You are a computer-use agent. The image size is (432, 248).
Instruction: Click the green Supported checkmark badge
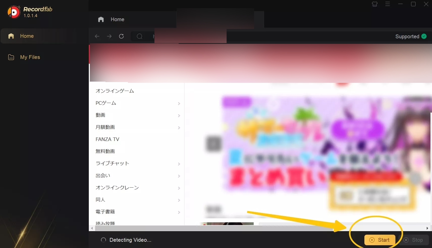424,36
